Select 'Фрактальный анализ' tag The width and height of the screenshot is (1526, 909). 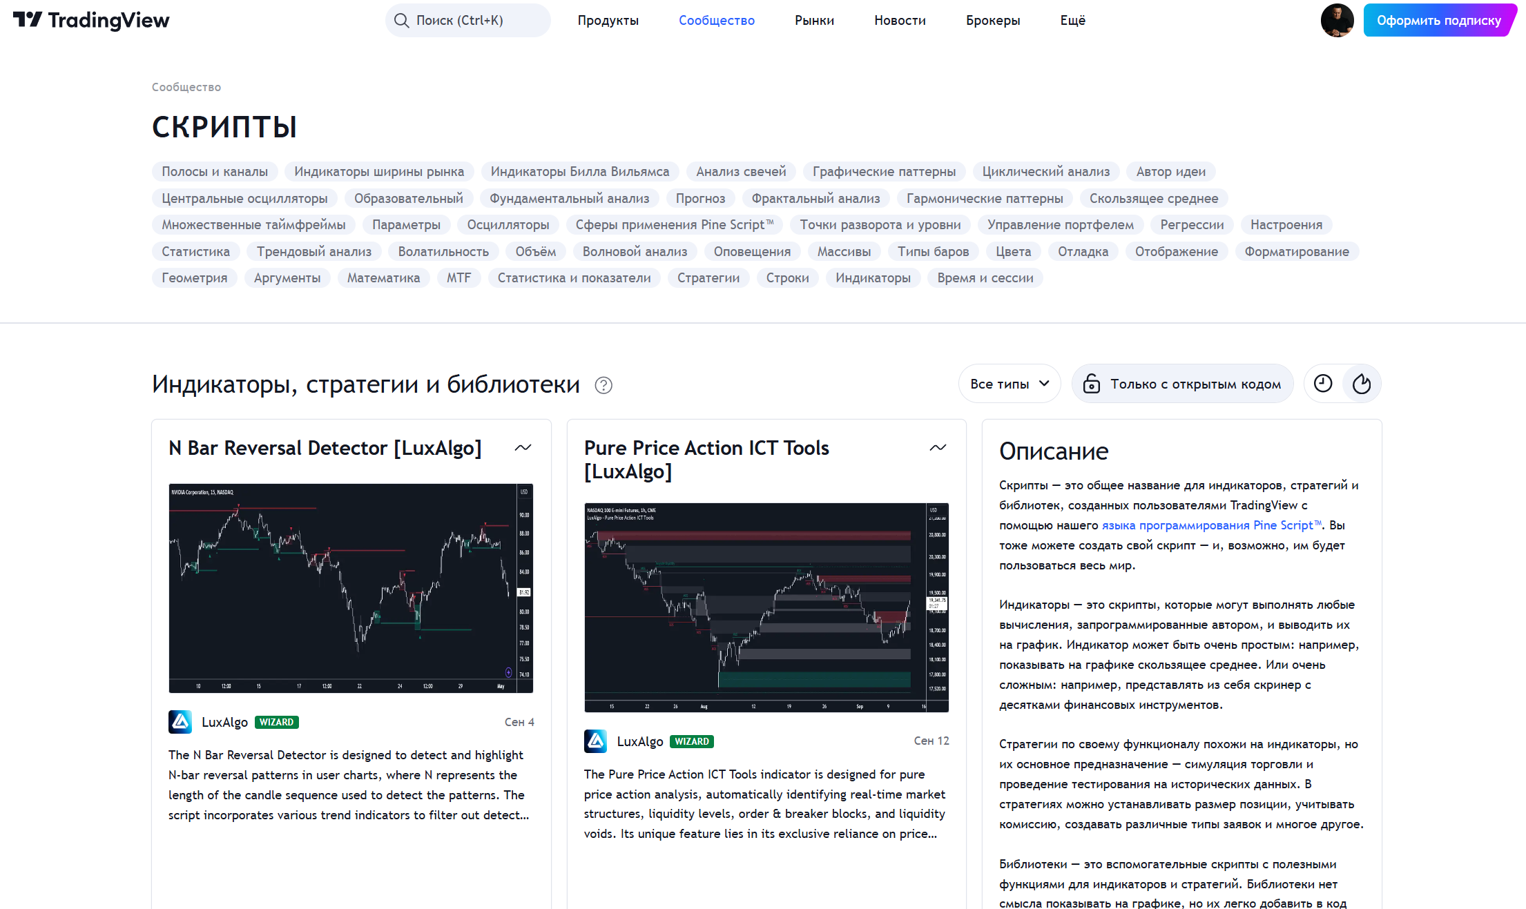click(x=816, y=199)
